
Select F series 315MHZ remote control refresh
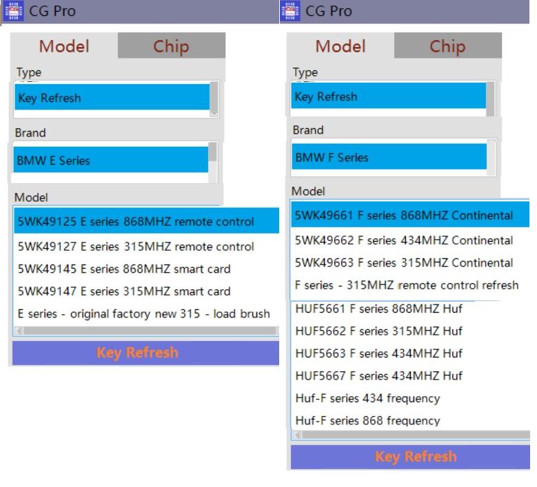point(410,284)
